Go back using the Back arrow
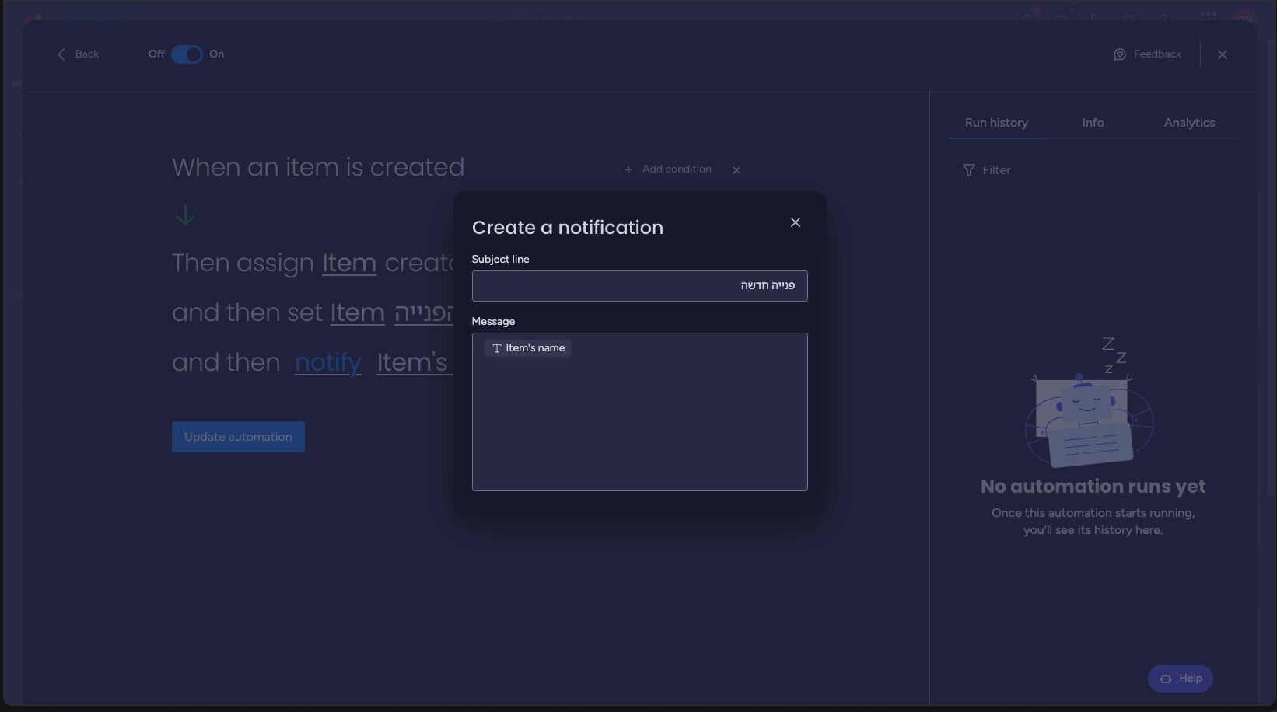 78,54
